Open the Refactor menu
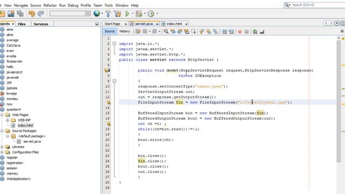Screen dimensions: 345x194 point(50,5)
